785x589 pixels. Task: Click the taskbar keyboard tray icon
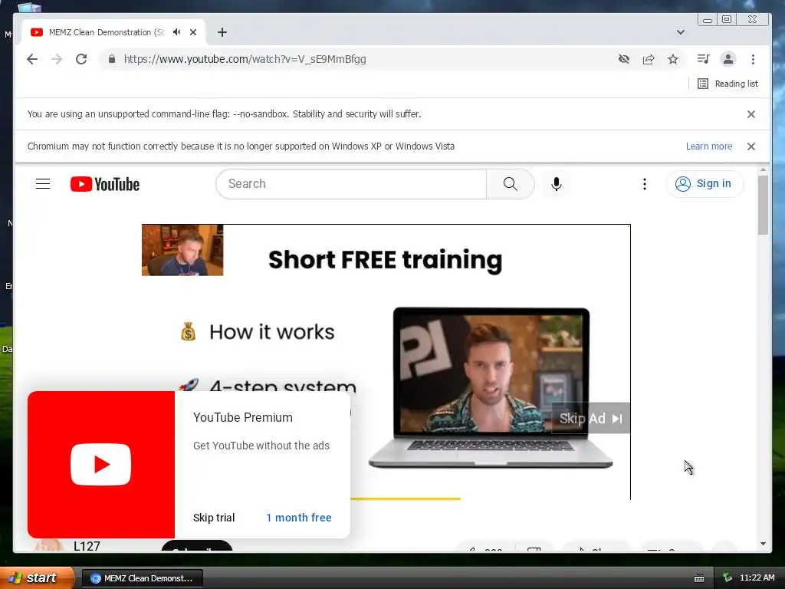pos(699,578)
